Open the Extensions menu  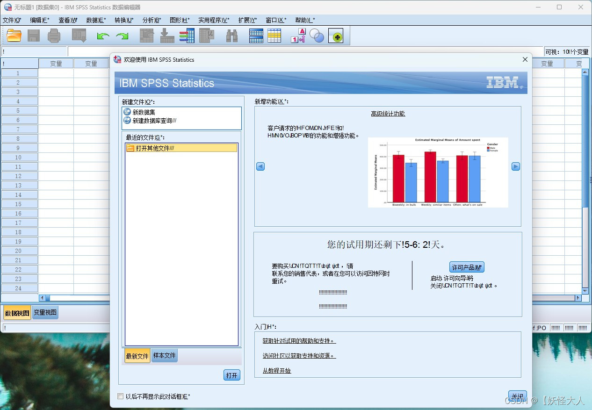pyautogui.click(x=248, y=20)
